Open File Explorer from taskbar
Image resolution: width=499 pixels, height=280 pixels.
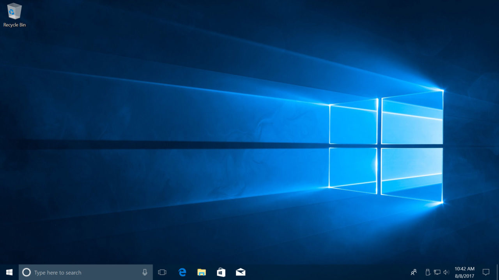(202, 272)
